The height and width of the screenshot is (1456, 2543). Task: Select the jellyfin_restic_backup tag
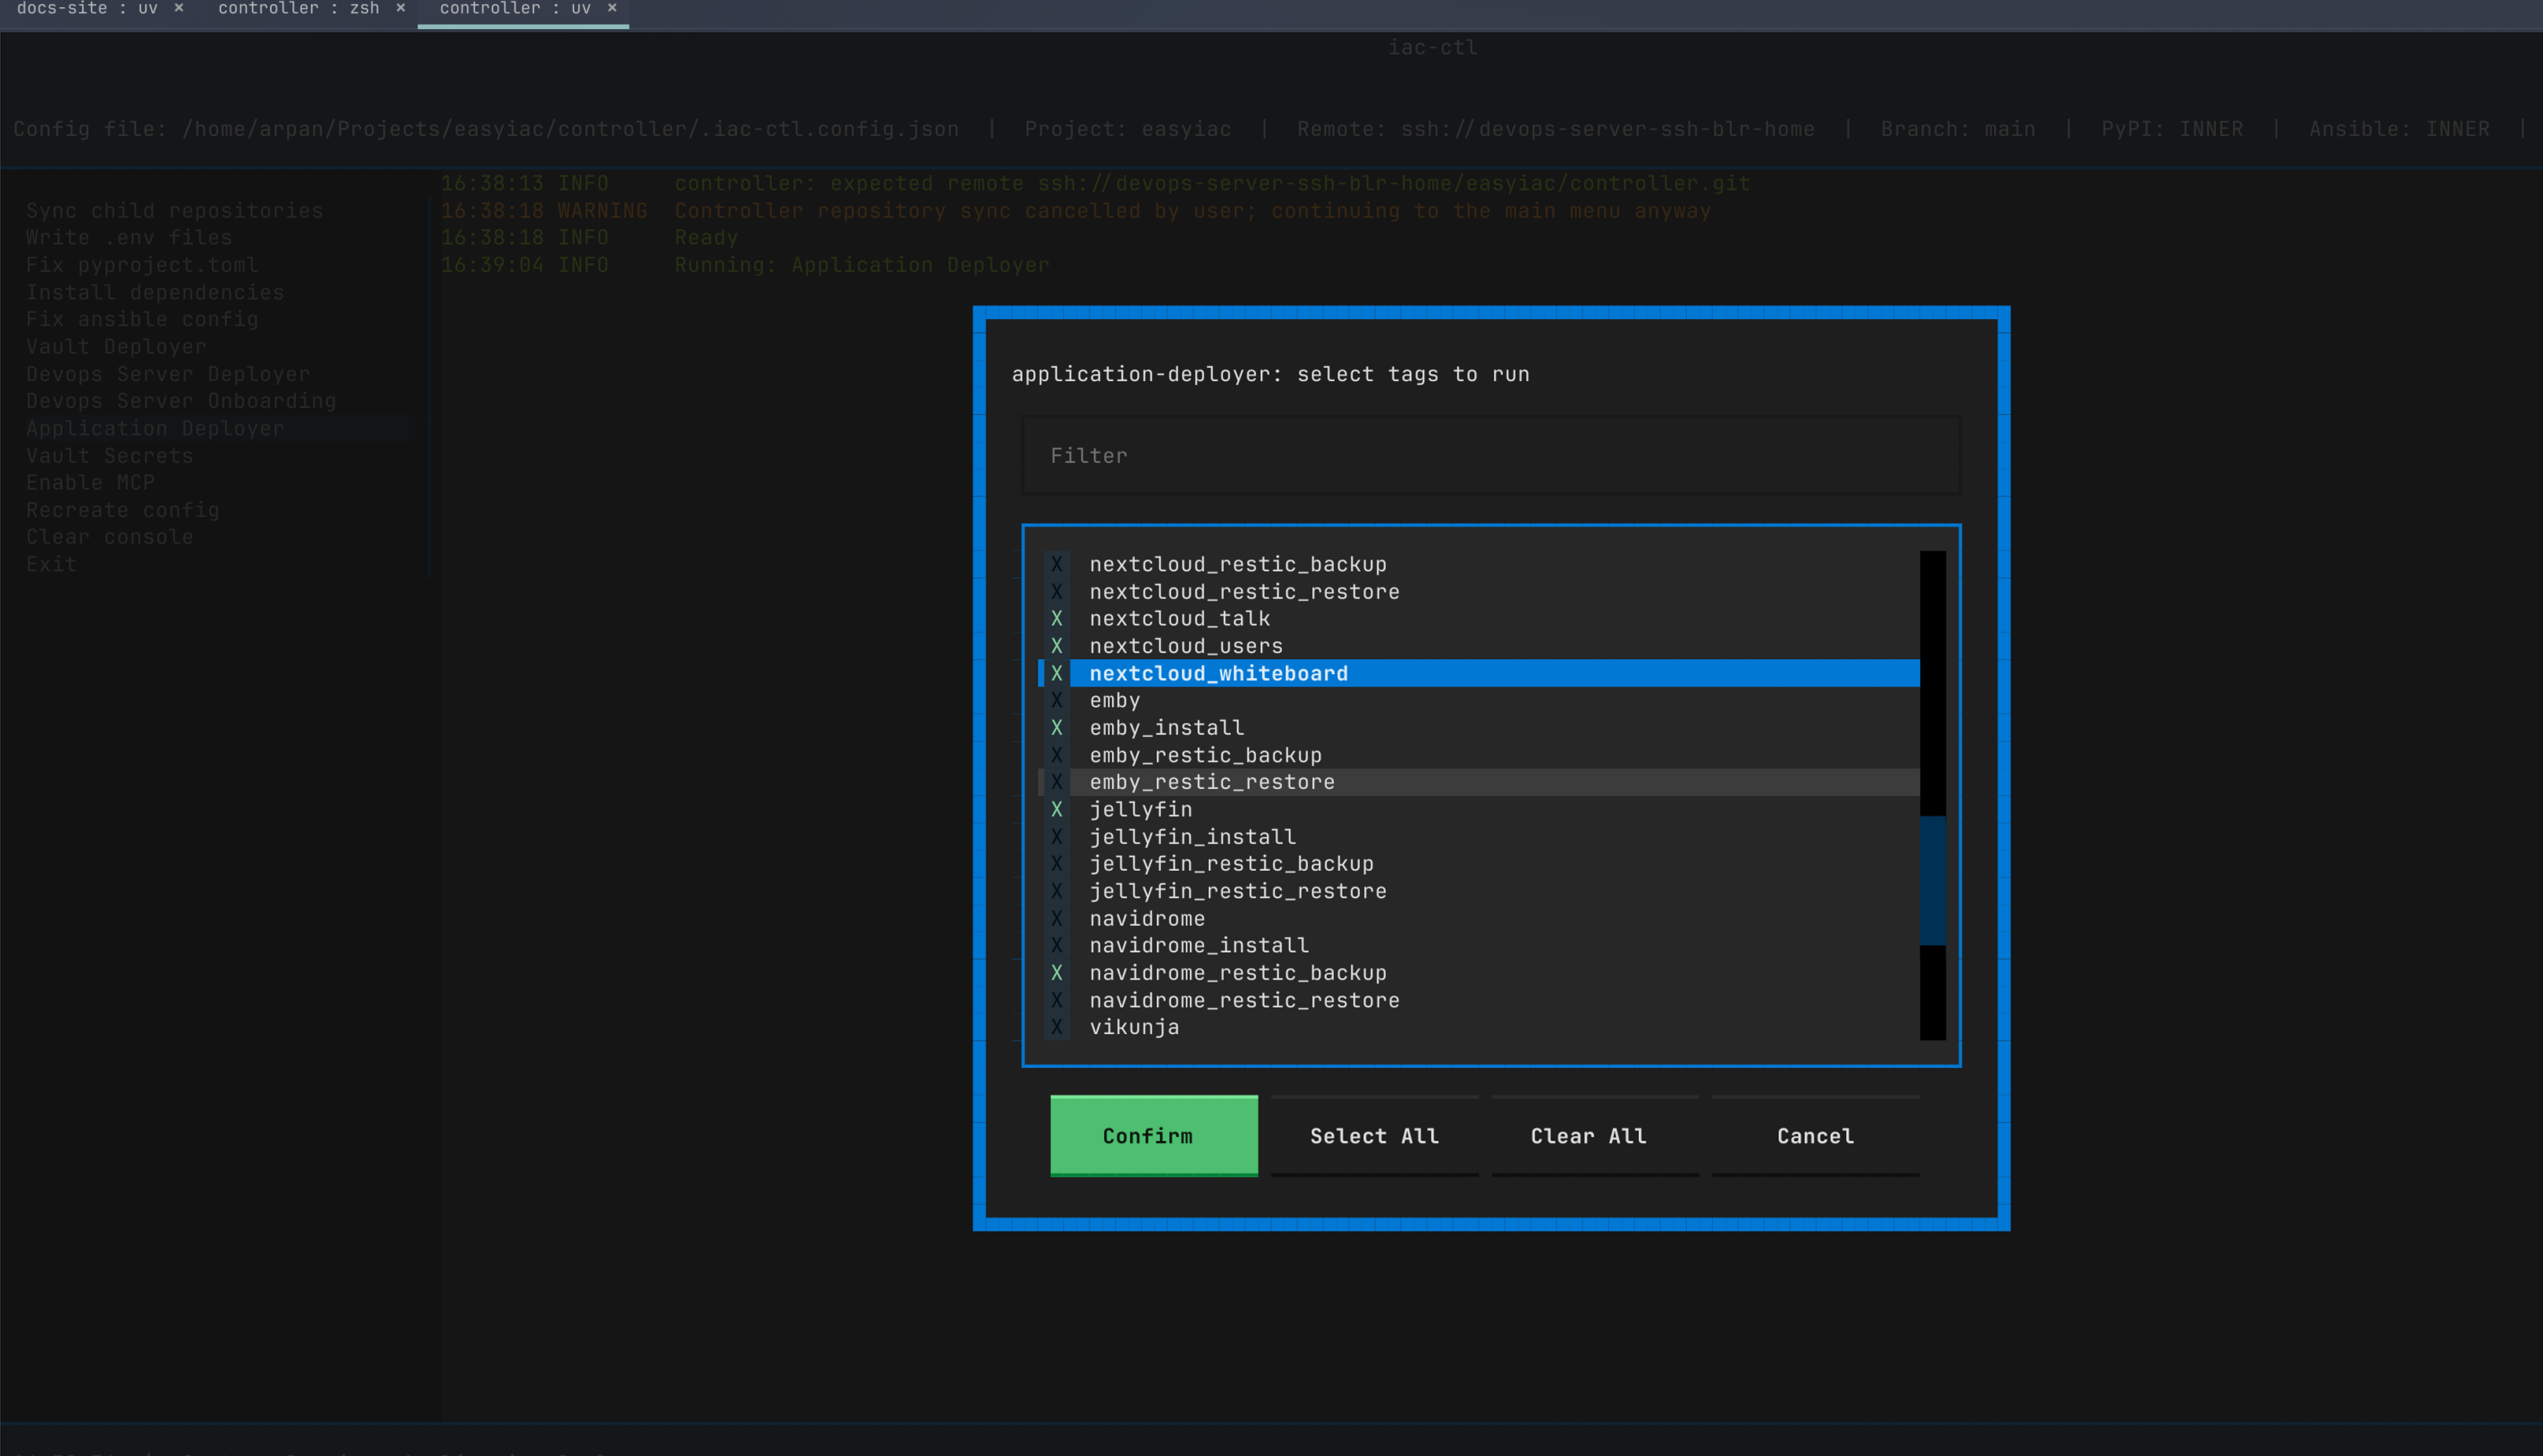[1479, 864]
